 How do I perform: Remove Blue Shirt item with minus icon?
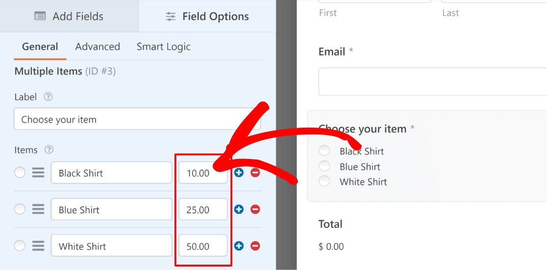[255, 209]
